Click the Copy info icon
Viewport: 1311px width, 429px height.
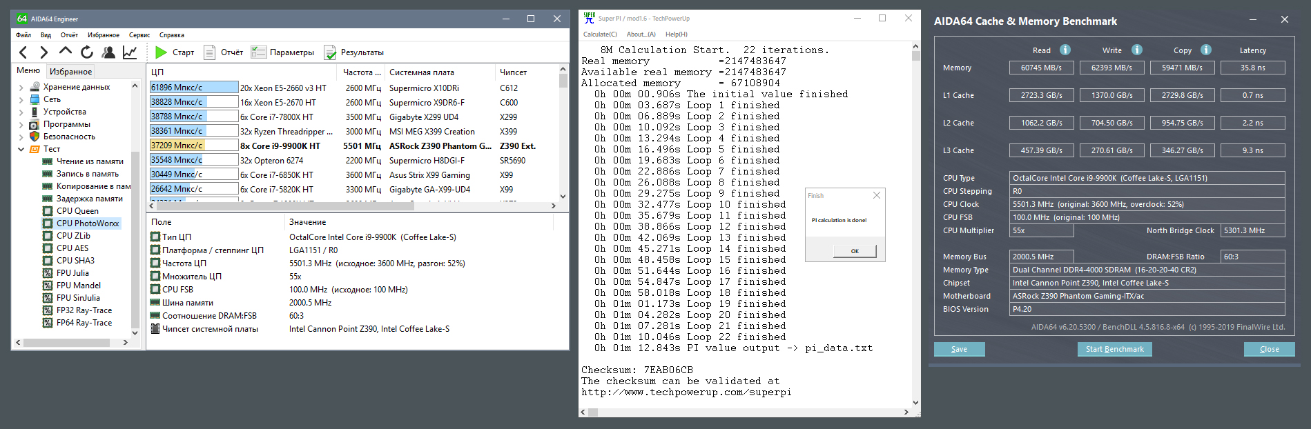1206,50
